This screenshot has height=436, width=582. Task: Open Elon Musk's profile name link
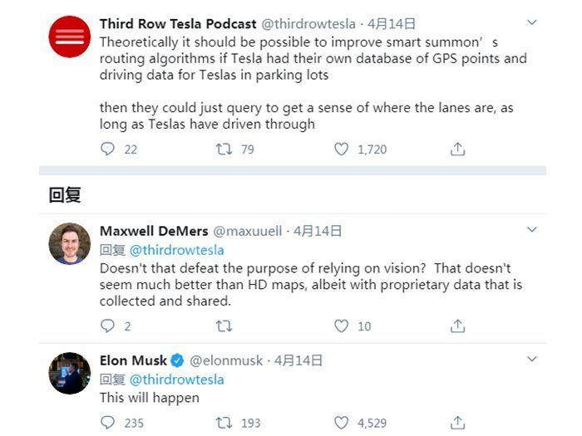(x=133, y=360)
